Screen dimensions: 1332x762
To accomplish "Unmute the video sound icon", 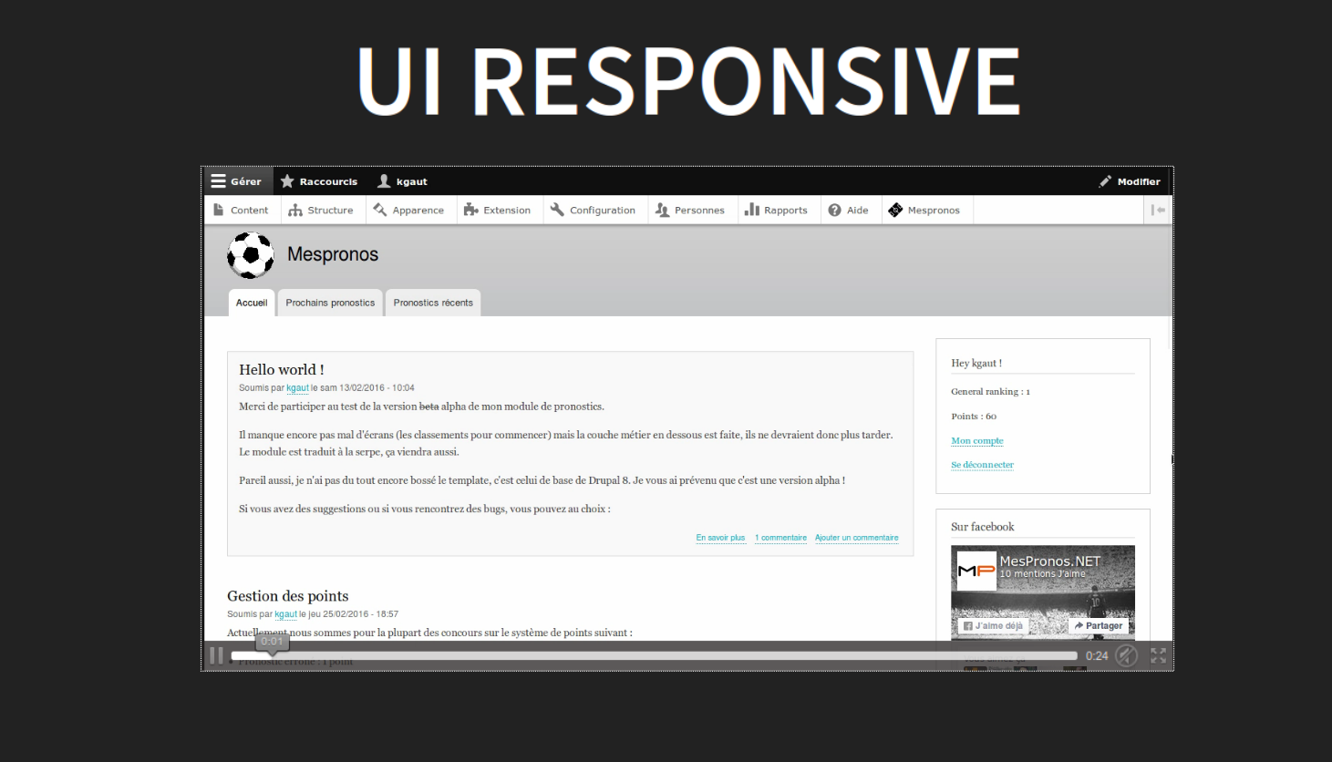I will (x=1127, y=655).
